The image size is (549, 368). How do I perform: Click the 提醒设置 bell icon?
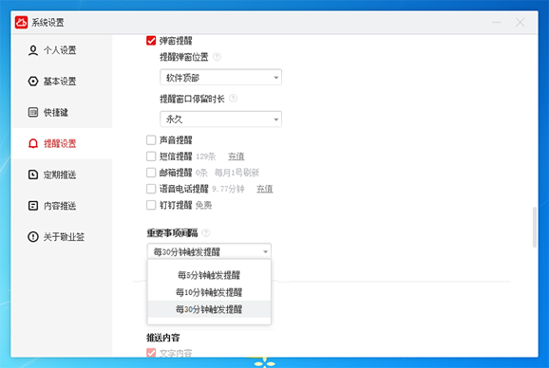(x=33, y=143)
